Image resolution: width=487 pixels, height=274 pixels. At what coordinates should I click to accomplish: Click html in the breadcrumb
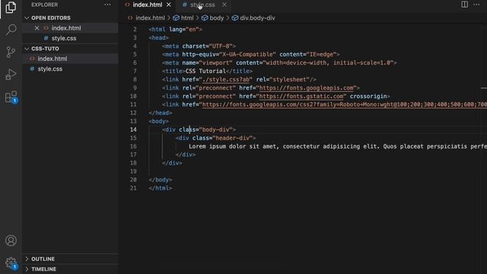187,18
